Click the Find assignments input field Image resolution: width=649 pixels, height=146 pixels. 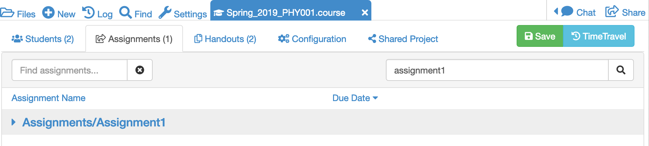[70, 70]
